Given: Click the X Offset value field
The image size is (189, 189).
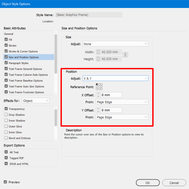Looking at the screenshot, I should click(111, 95).
